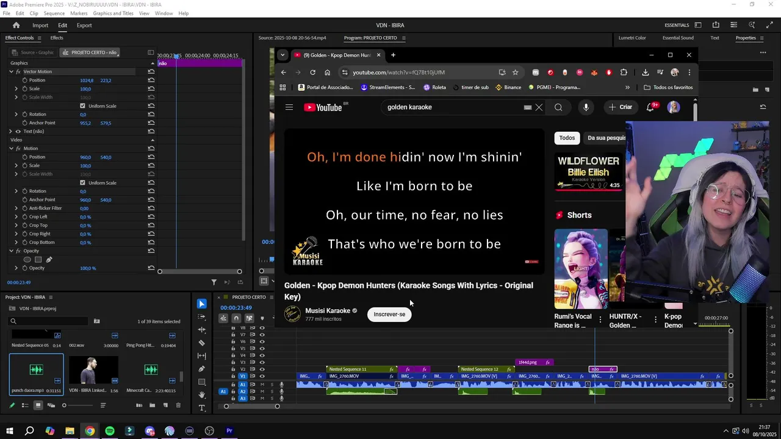Screen dimensions: 781x439
Task: Toggle Vector Motion Uniform Scale checkbox
Action: click(82, 106)
